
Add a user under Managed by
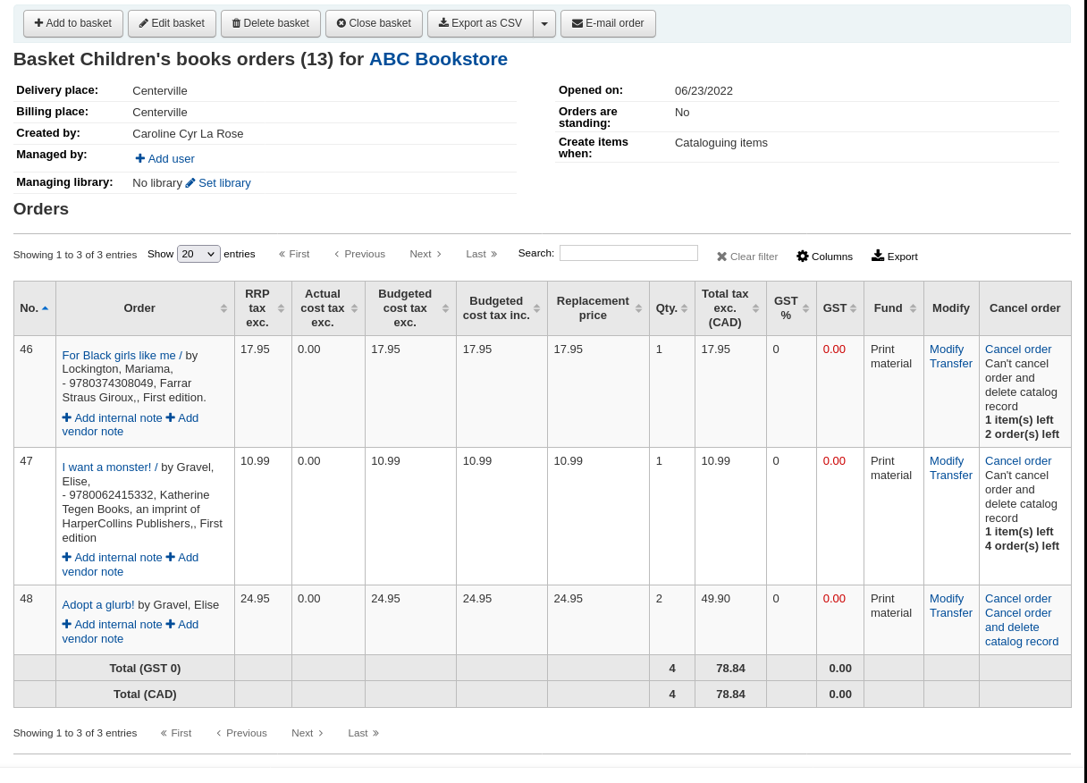(x=164, y=158)
